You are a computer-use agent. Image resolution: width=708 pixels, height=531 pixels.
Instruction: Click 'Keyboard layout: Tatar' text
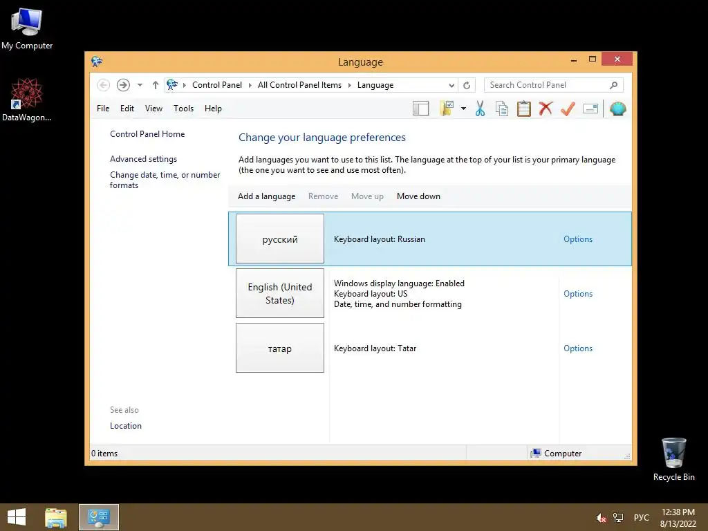[375, 348]
